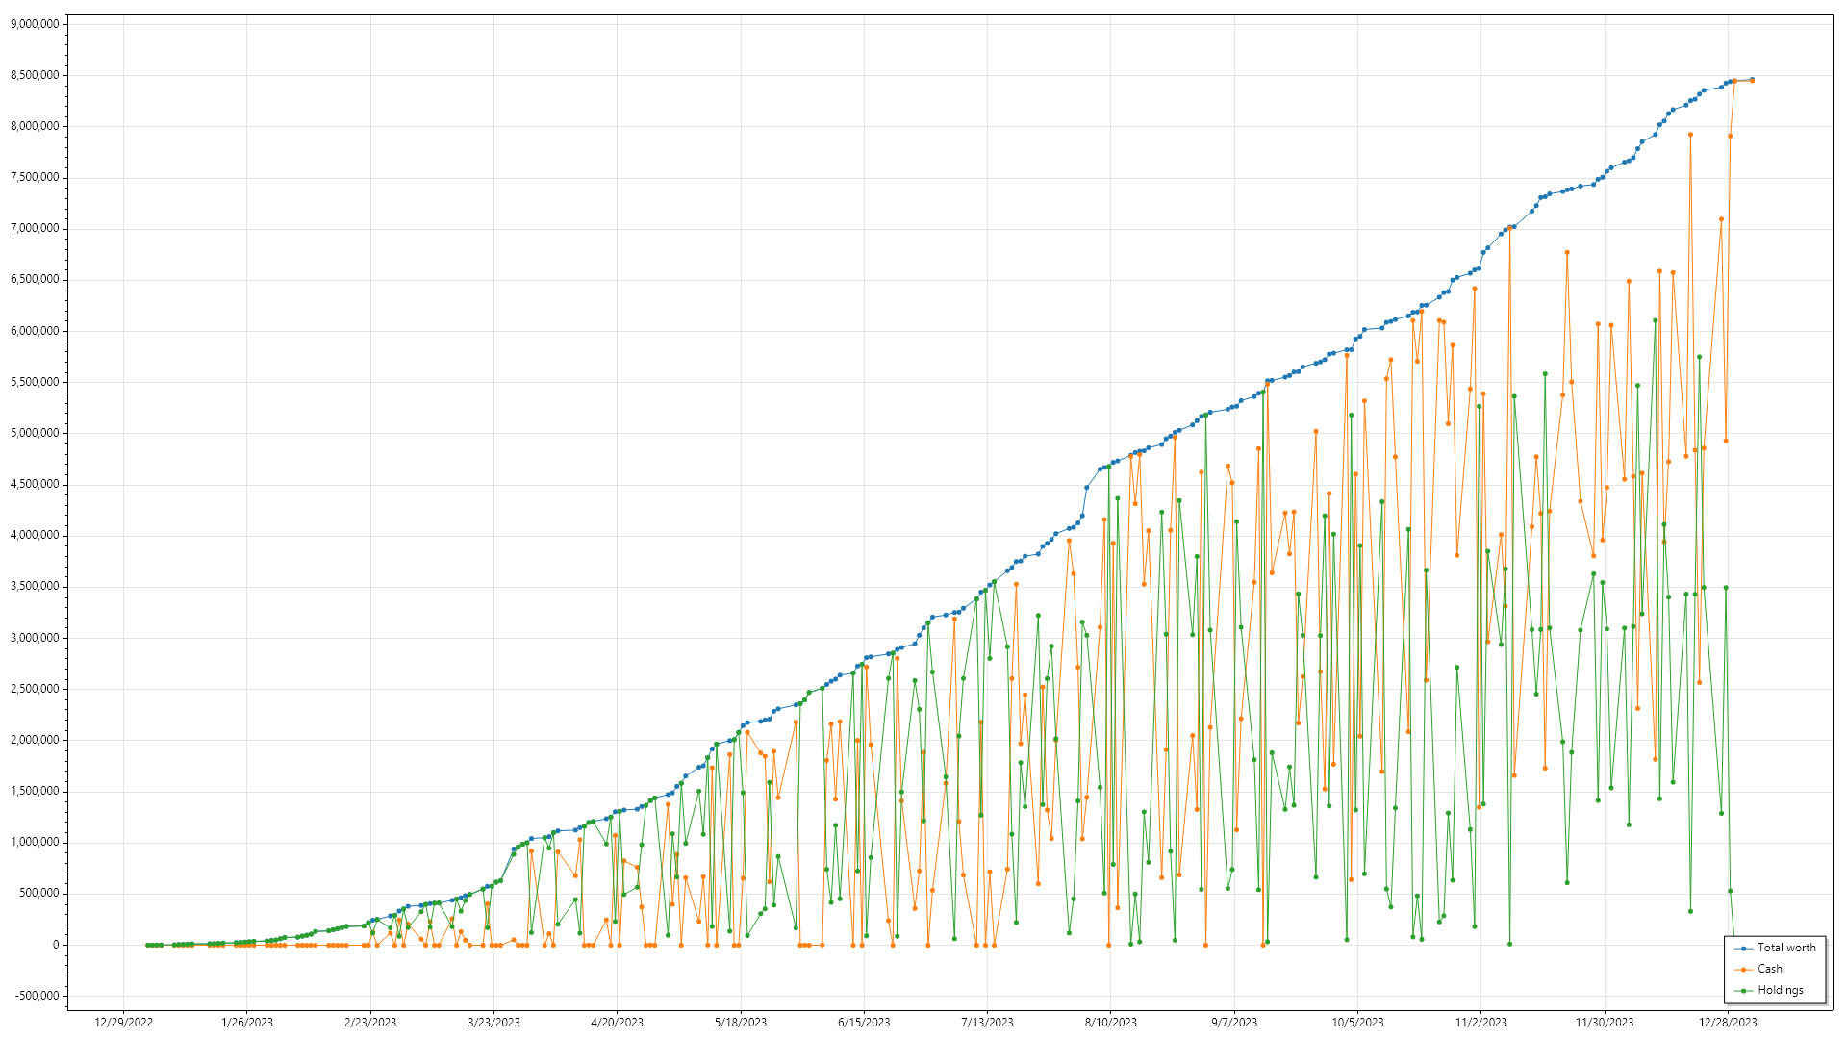Click the 9,000,000 y-axis label

coord(35,24)
